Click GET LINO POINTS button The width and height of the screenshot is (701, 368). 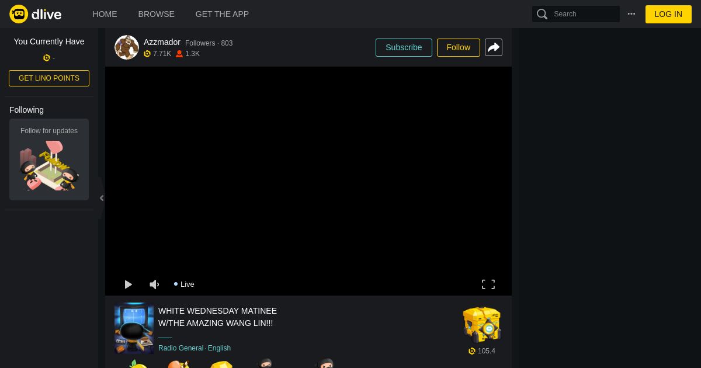pos(49,78)
